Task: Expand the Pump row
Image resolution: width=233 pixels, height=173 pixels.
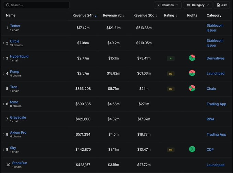Action: click(3, 74)
